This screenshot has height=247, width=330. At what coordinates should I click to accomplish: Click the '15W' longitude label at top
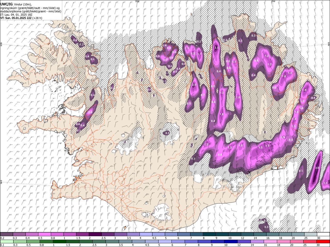(273, 1)
